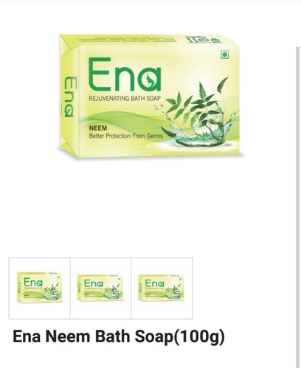Click the vertical Ena logo on box side

pos(70,97)
